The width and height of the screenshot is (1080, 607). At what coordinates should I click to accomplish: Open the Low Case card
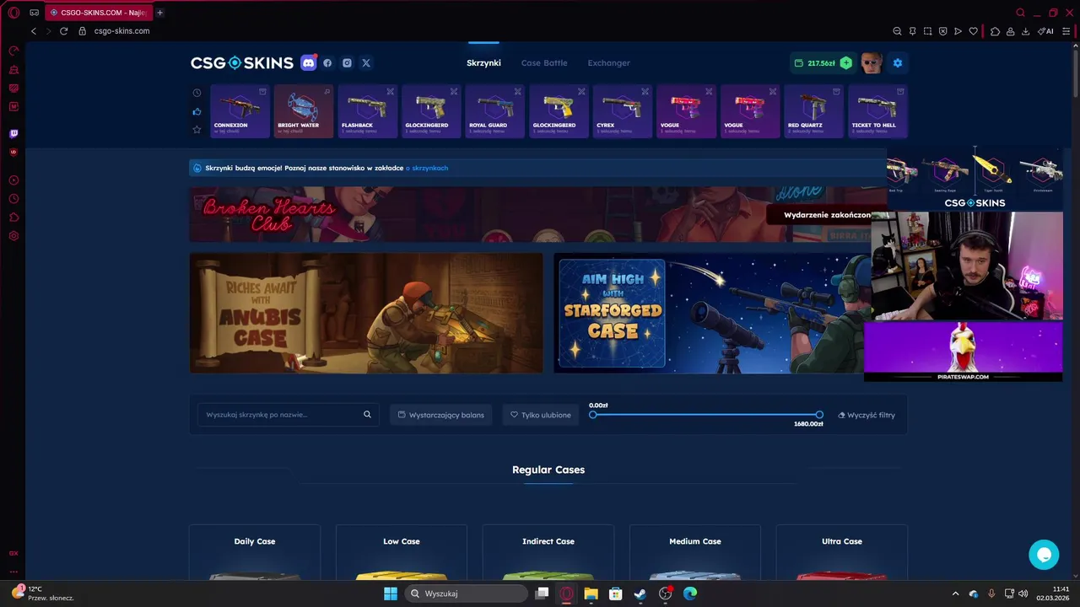coord(402,552)
